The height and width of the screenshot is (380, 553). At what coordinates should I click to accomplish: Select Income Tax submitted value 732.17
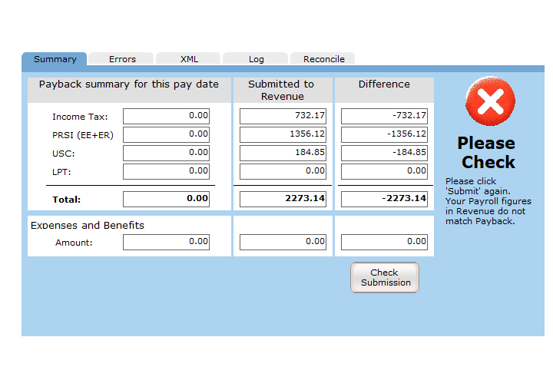pos(283,116)
